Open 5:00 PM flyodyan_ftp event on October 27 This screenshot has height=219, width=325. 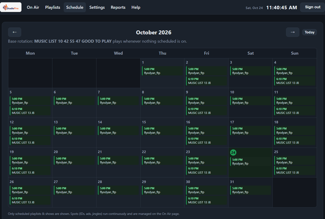click(x=74, y=190)
